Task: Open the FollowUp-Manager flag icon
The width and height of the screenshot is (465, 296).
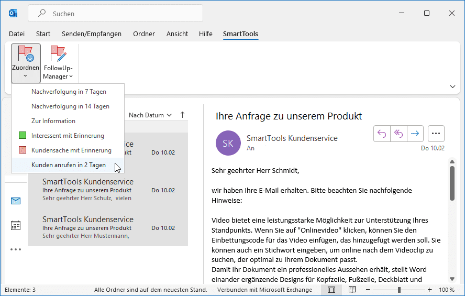Action: click(58, 54)
